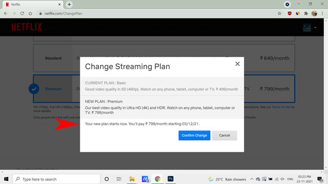This screenshot has width=328, height=184.
Task: Open a new browser tab
Action: point(69,5)
